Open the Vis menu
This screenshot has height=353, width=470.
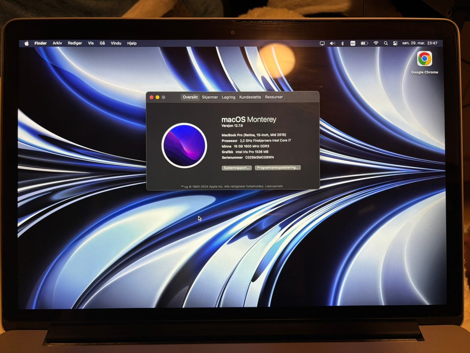point(91,43)
